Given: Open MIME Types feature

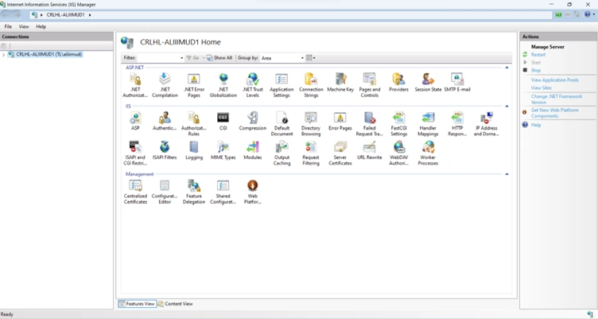Looking at the screenshot, I should click(223, 150).
